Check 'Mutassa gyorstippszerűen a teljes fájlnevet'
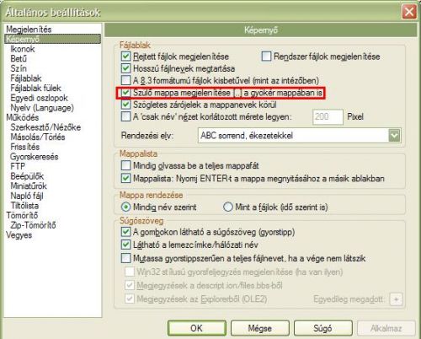This screenshot has height=339, width=421. point(125,258)
